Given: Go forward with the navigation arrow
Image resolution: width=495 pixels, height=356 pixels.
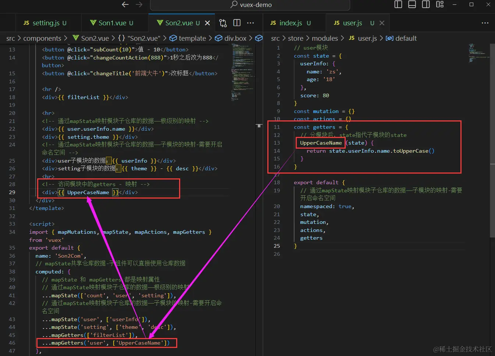Looking at the screenshot, I should point(139,4).
